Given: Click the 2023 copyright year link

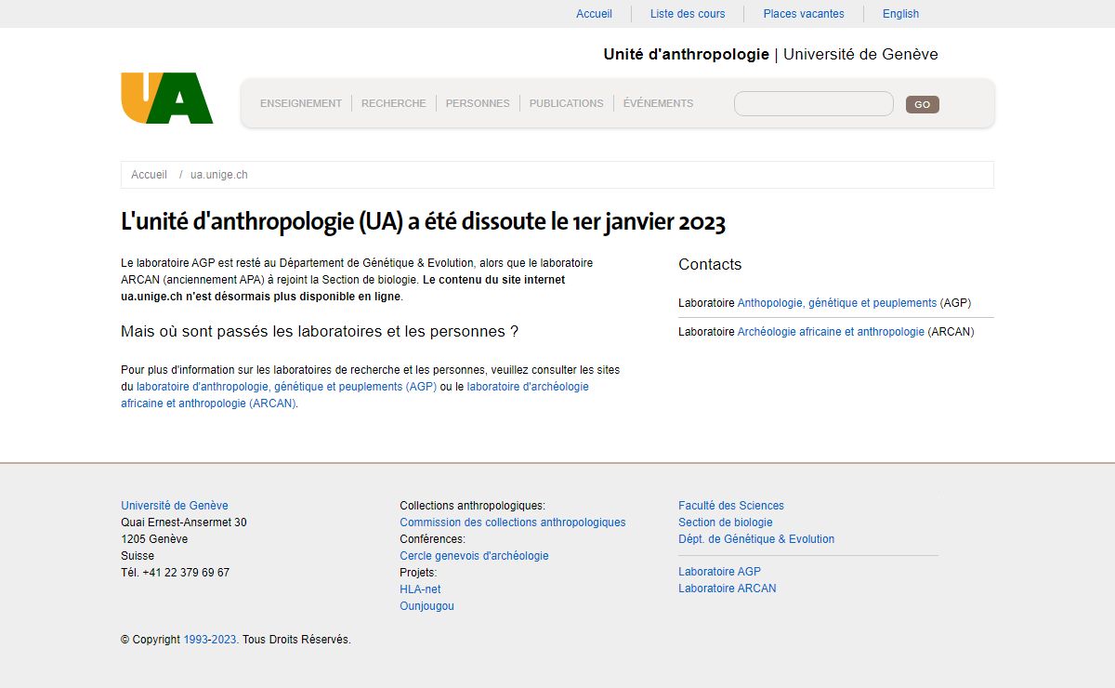Looking at the screenshot, I should point(224,640).
